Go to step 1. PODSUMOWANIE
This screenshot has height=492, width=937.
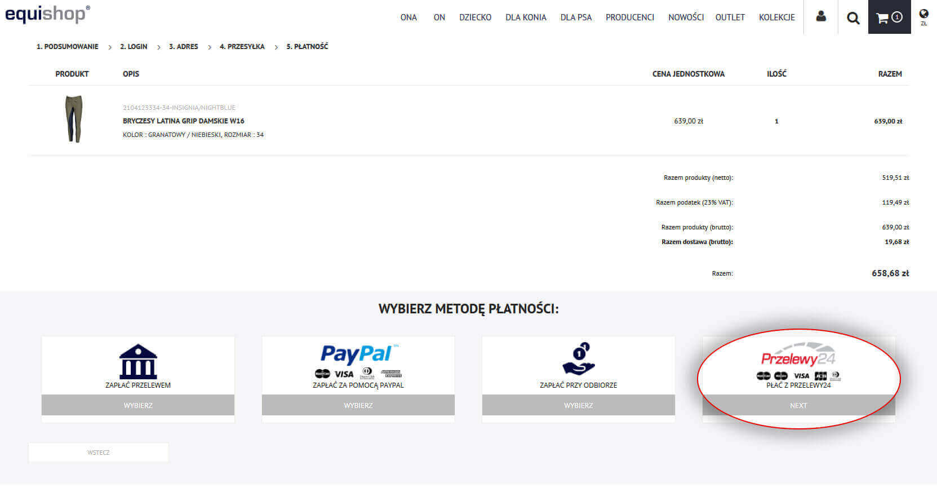67,47
